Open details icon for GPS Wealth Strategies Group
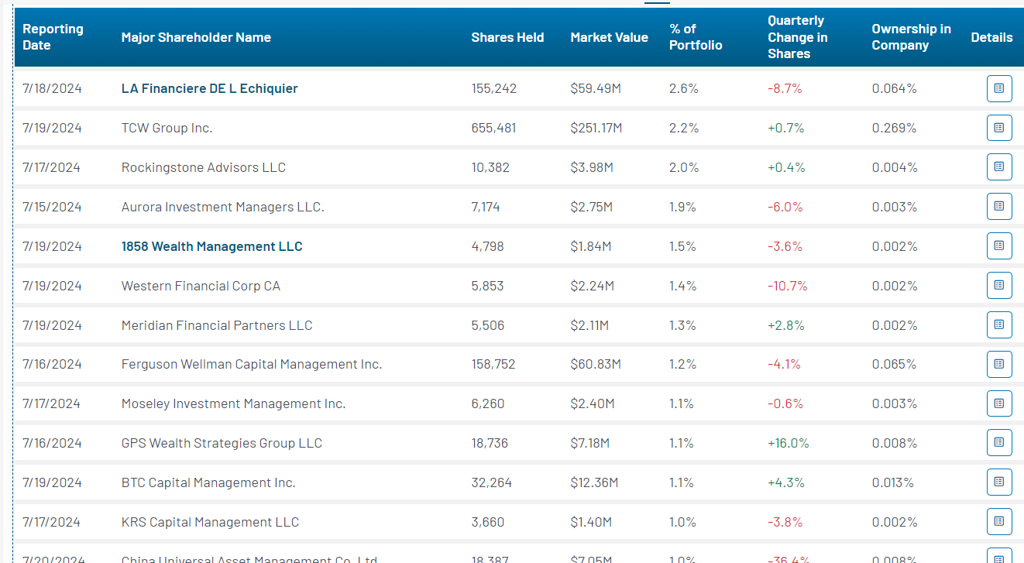Viewport: 1024px width, 563px height. (x=999, y=443)
